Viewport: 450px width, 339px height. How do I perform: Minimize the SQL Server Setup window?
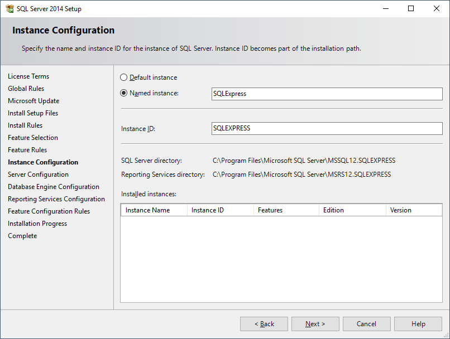tap(386, 8)
